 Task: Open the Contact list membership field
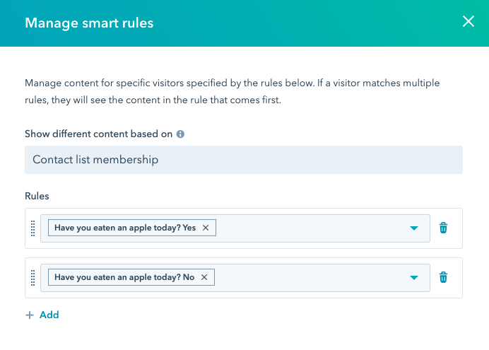pyautogui.click(x=244, y=160)
